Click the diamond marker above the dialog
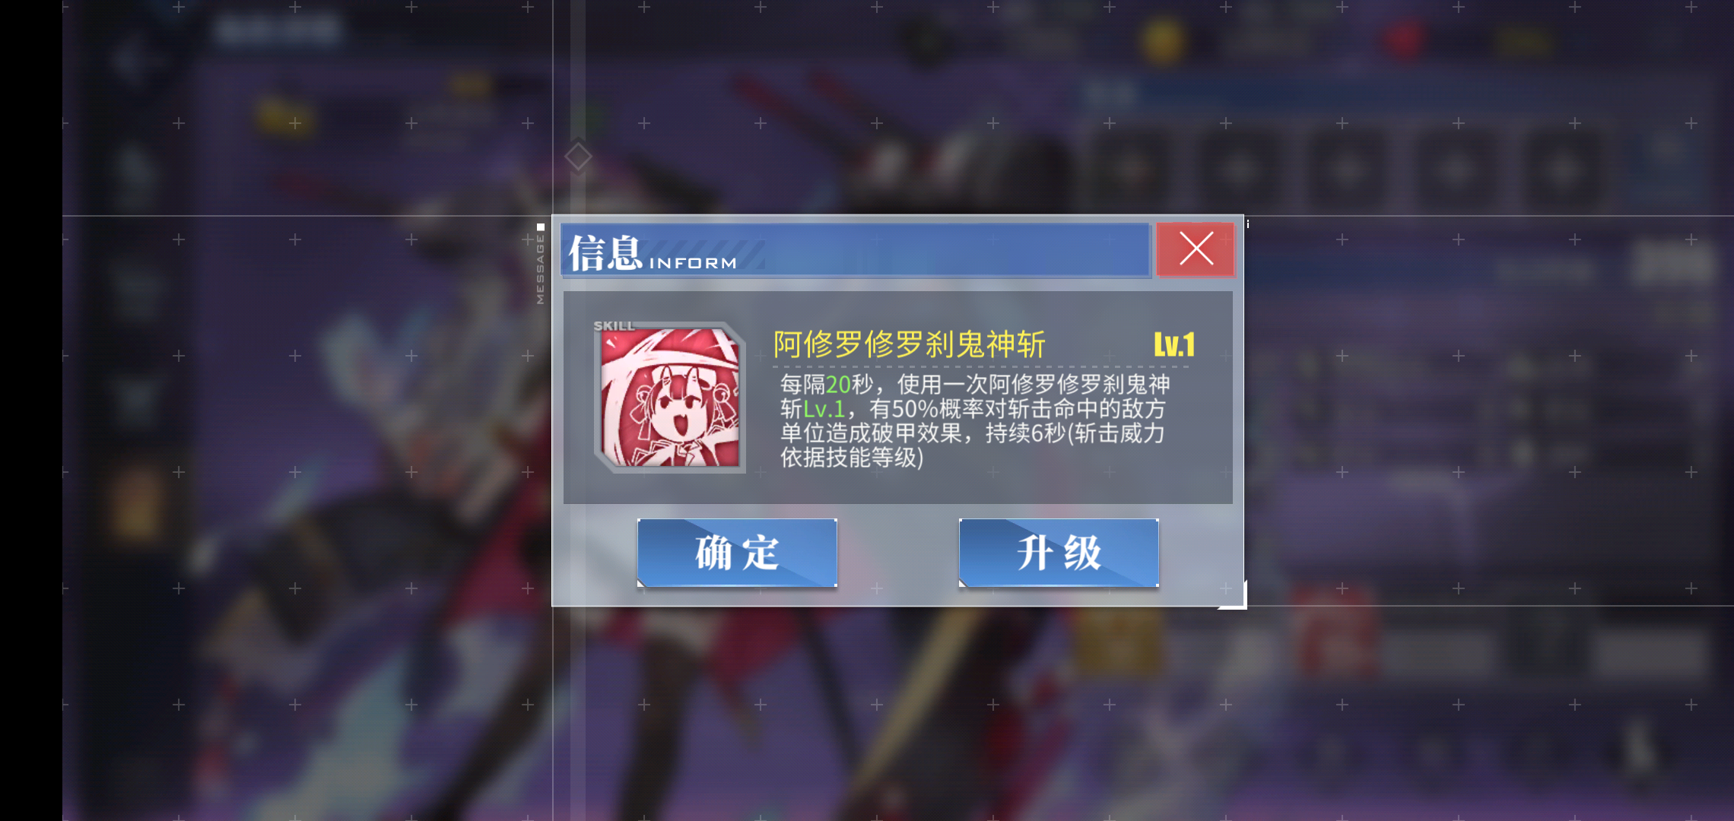The height and width of the screenshot is (821, 1734). [578, 157]
